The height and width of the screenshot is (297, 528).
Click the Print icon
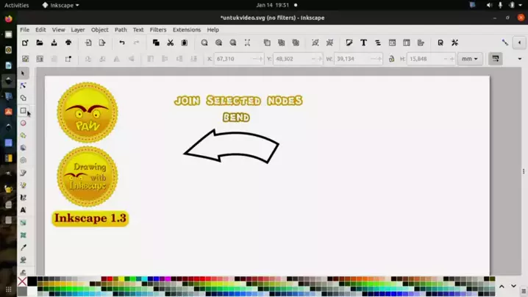(x=68, y=43)
